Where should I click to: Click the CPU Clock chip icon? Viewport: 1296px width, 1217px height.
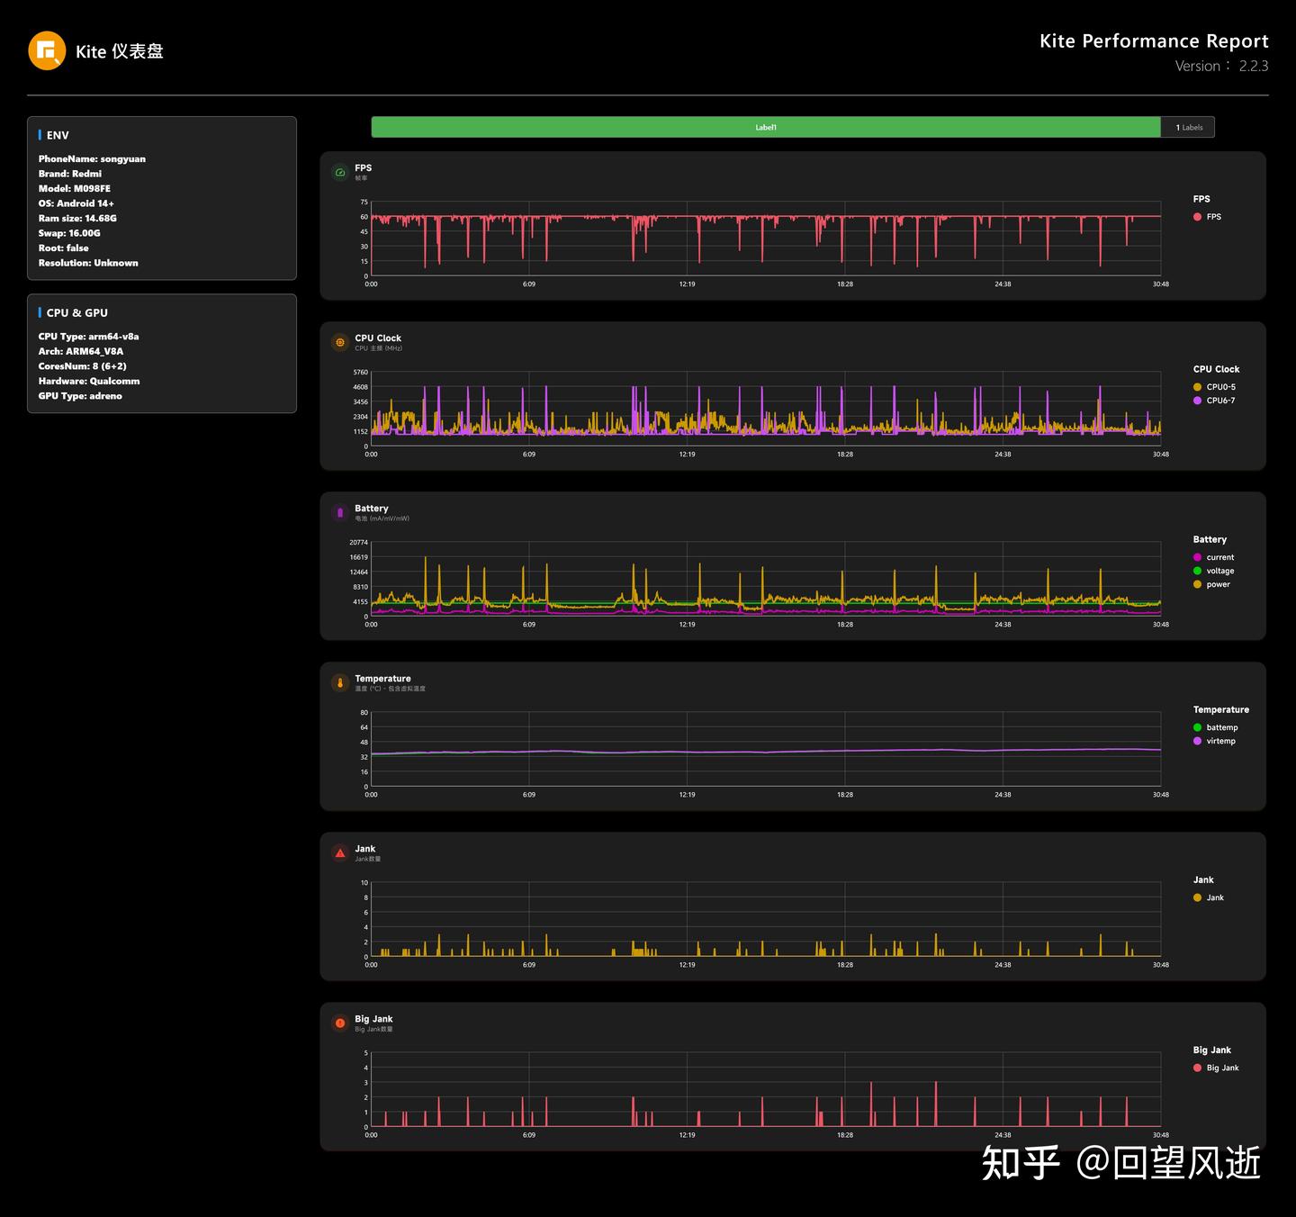click(340, 342)
